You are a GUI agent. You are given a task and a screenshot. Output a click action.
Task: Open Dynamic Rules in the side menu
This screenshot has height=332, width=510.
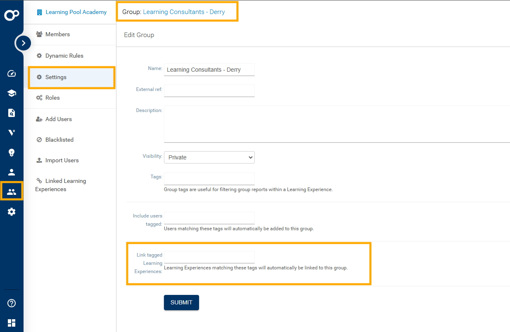pyautogui.click(x=64, y=56)
